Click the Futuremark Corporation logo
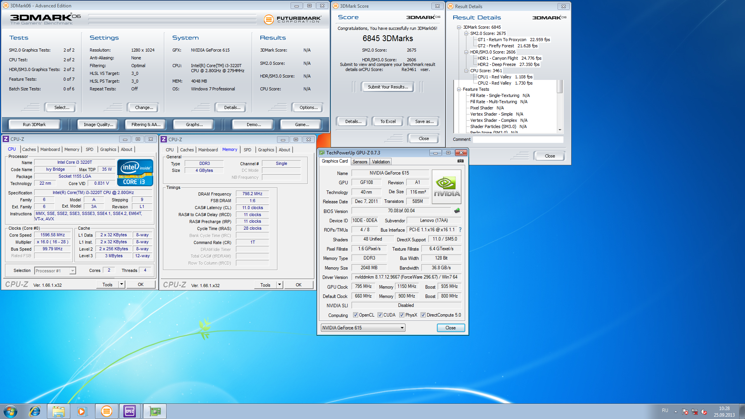 (293, 19)
